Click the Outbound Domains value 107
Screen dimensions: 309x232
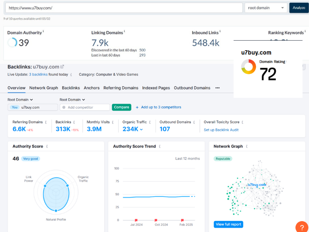pyautogui.click(x=165, y=129)
